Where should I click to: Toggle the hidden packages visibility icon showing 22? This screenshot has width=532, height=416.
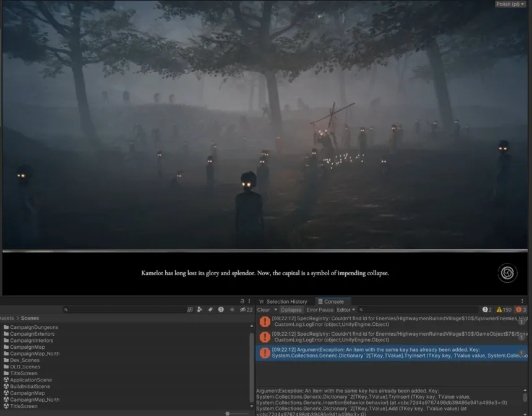(x=246, y=310)
